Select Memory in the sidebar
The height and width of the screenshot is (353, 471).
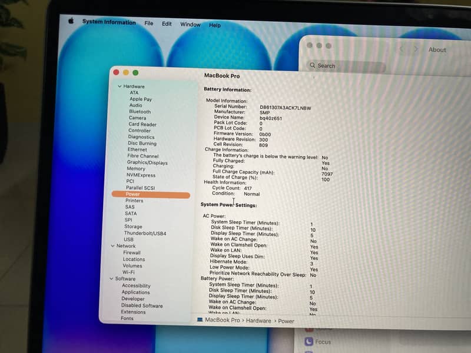(136, 169)
